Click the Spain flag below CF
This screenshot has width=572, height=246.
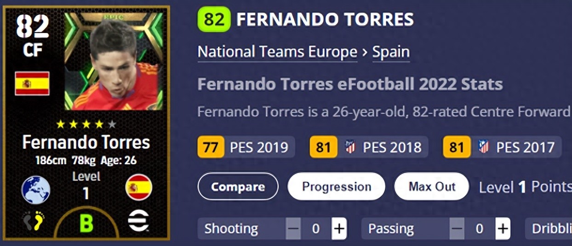click(32, 83)
